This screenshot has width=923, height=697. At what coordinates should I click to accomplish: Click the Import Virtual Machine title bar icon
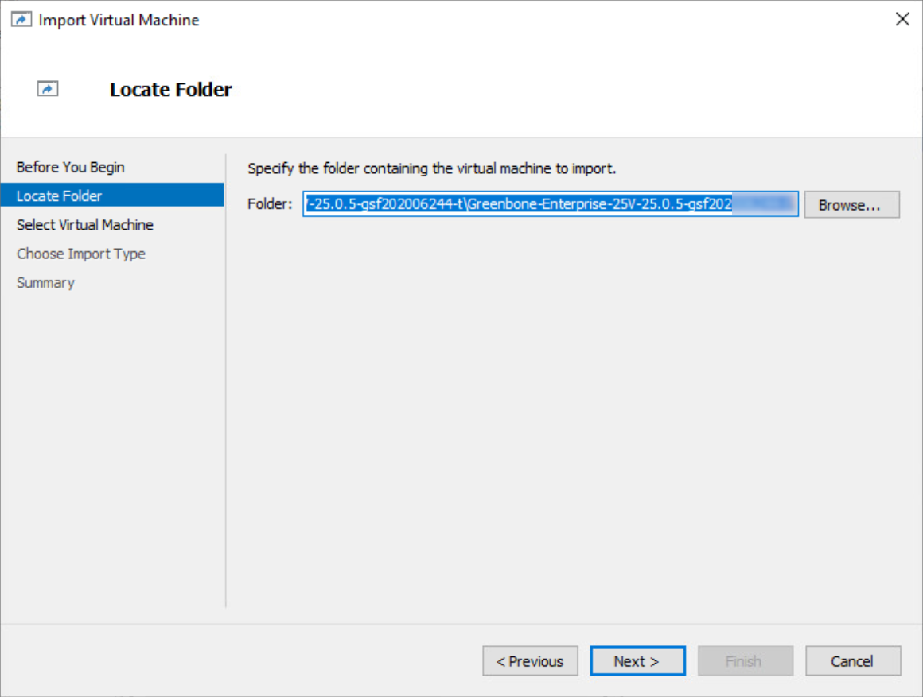pos(21,19)
